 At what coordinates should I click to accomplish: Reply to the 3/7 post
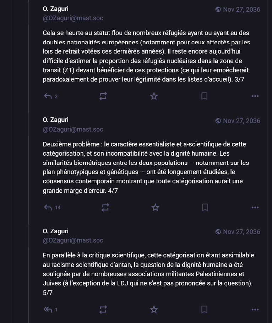48,96
